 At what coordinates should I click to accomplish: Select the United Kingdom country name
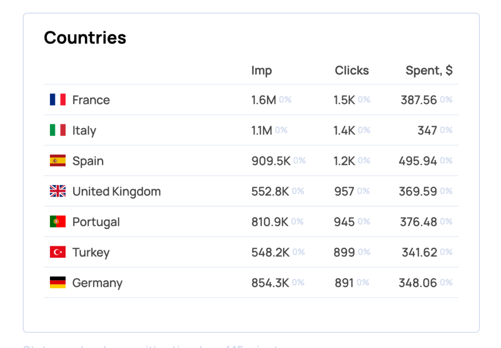pyautogui.click(x=116, y=191)
